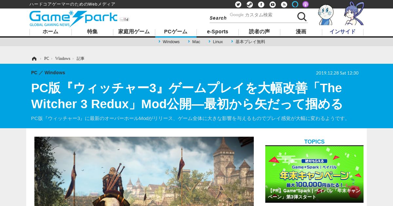Select the 基本プレイ無料 submenu link
The image size is (393, 206).
pyautogui.click(x=250, y=42)
